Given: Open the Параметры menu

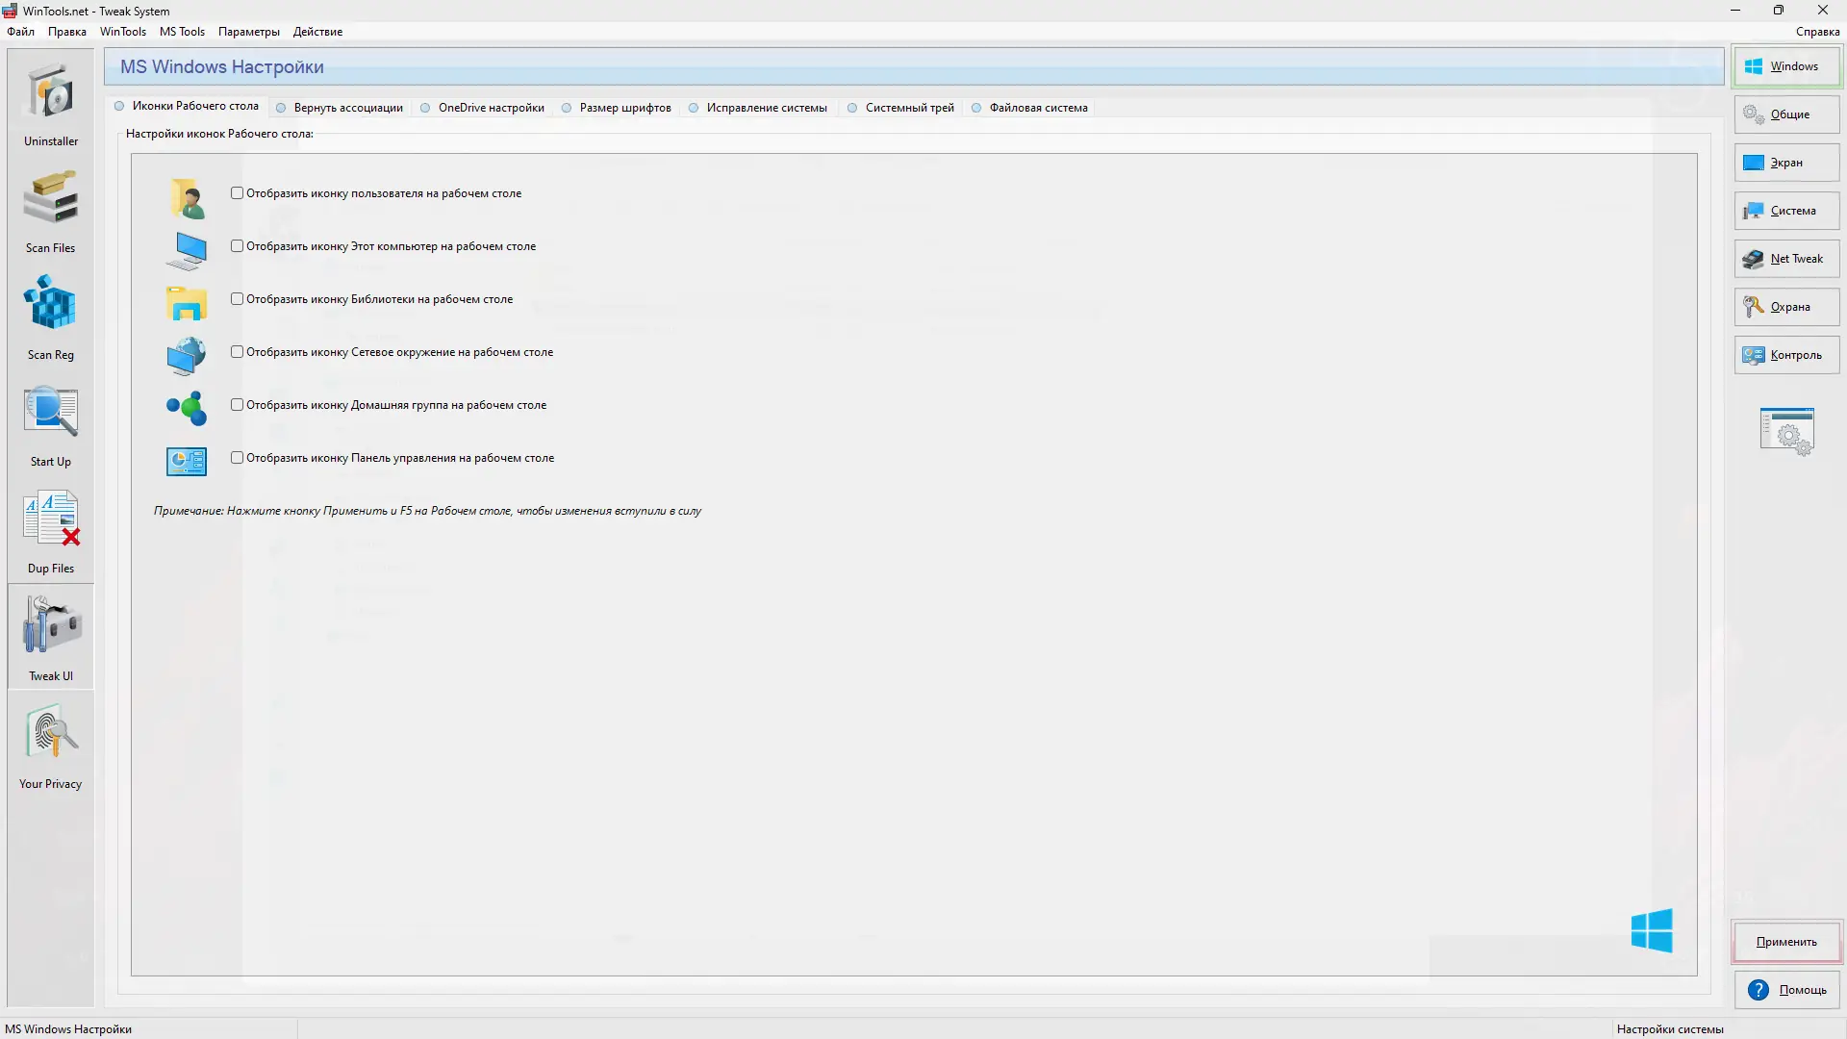Looking at the screenshot, I should (248, 32).
